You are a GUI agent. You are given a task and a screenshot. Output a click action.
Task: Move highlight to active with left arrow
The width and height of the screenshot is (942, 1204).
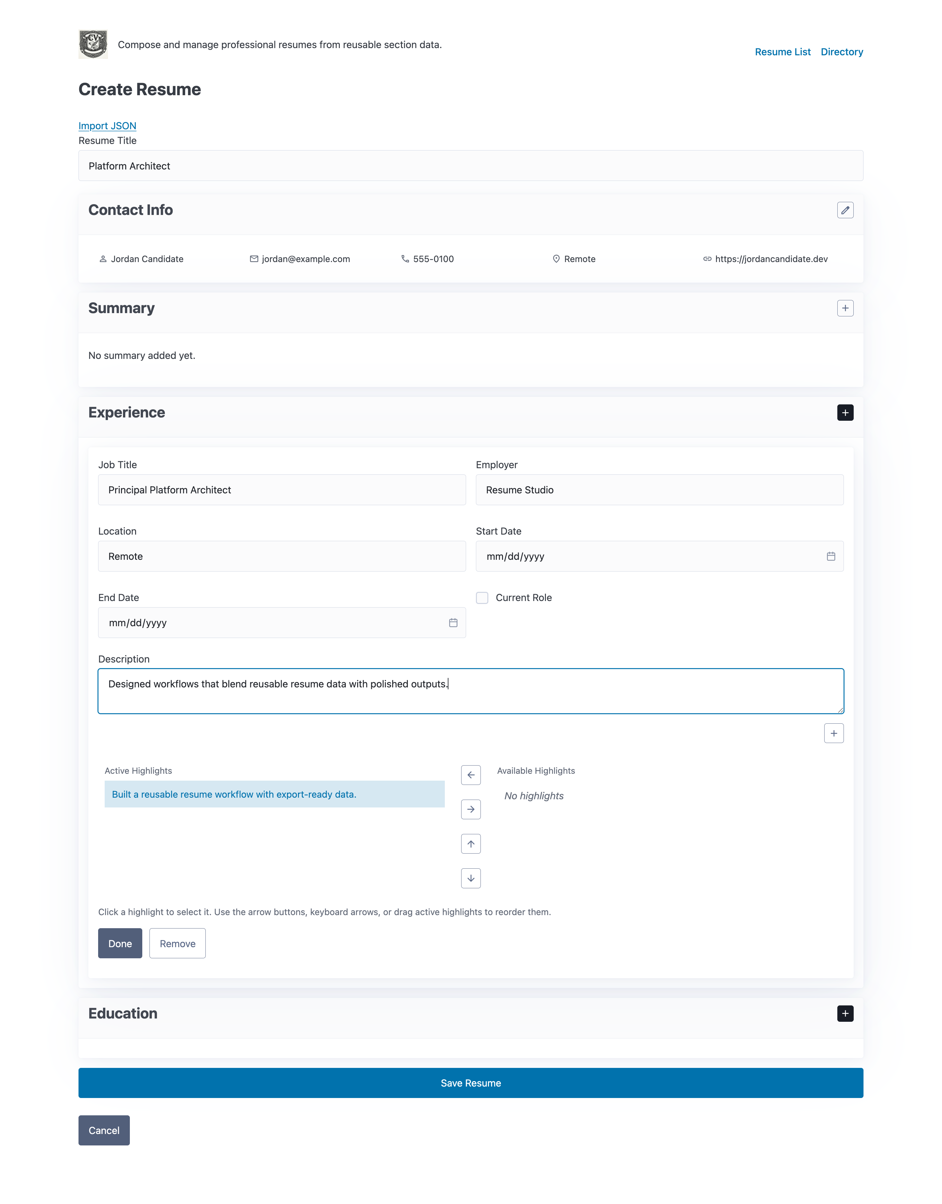coord(470,775)
